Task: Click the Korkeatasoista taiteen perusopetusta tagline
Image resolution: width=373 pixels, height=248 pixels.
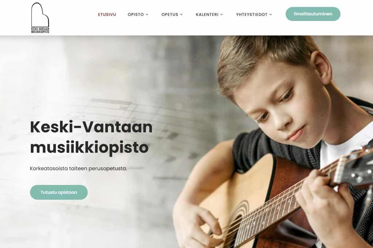Action: [79, 168]
